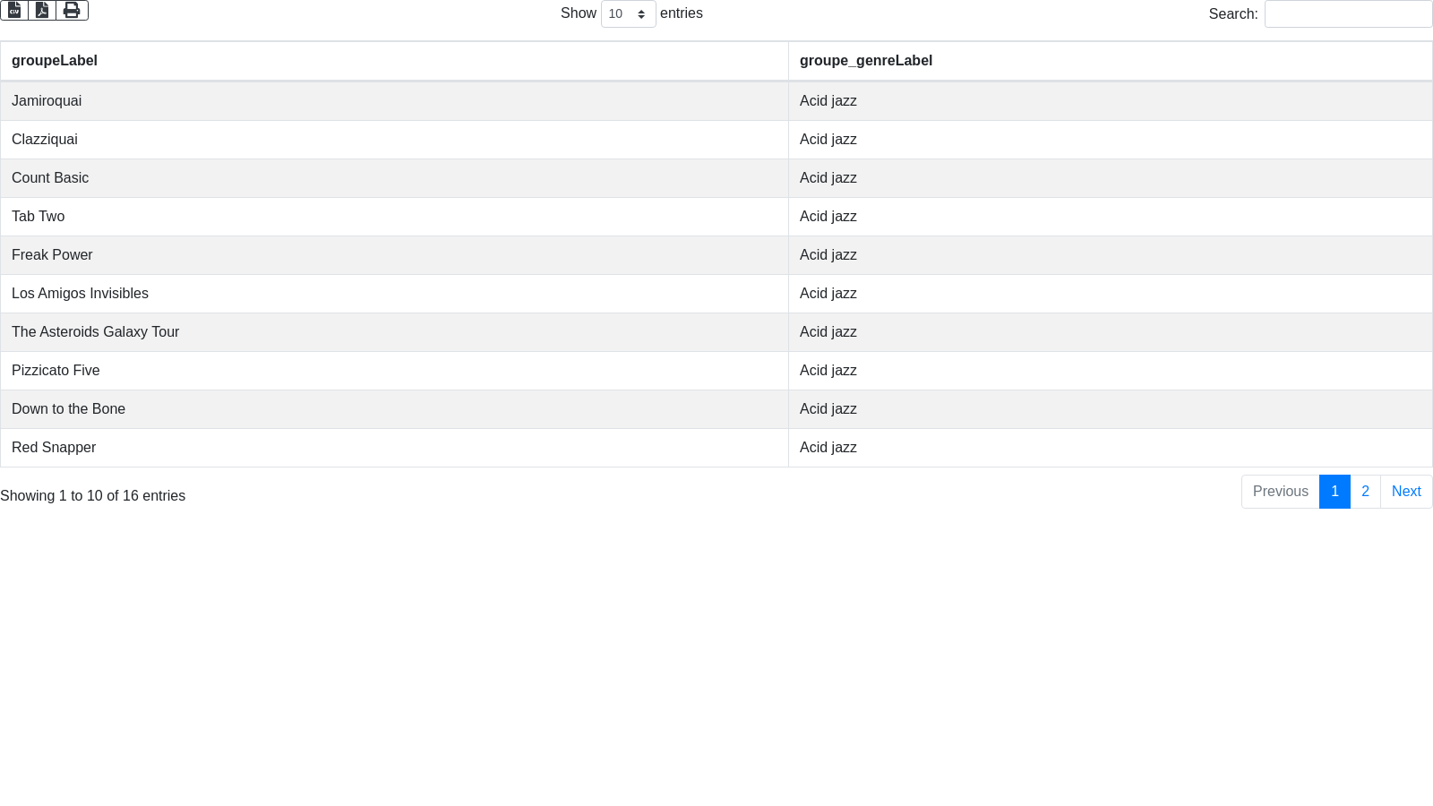Sort by the groupeLabel column header
The height and width of the screenshot is (806, 1433).
(55, 61)
